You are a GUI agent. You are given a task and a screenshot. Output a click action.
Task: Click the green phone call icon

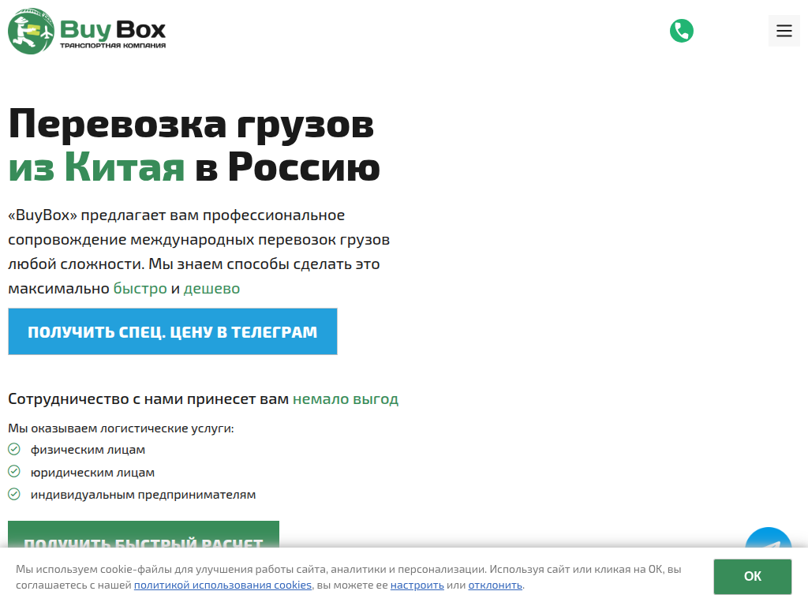681,31
